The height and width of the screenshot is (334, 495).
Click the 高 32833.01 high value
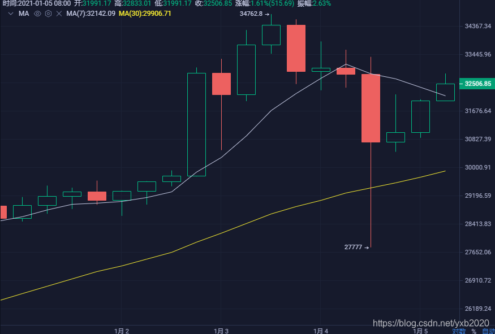tap(133, 3)
